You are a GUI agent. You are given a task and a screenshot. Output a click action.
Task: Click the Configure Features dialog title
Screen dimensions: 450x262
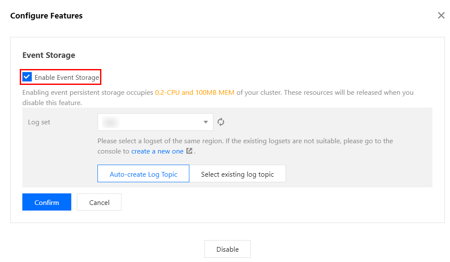(x=46, y=16)
